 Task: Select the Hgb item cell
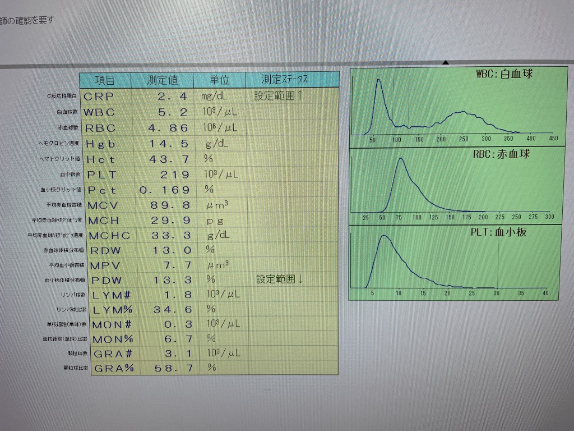click(x=109, y=144)
